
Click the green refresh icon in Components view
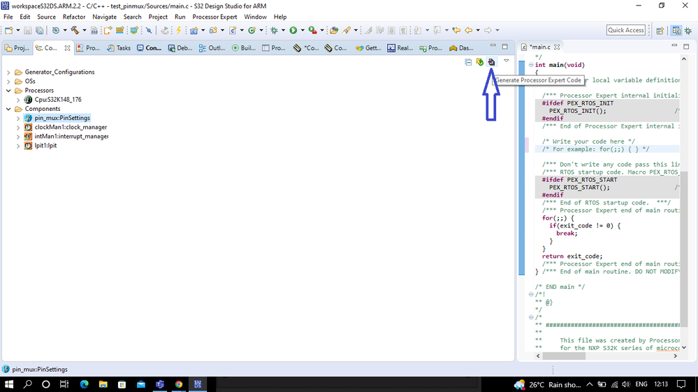(x=479, y=62)
